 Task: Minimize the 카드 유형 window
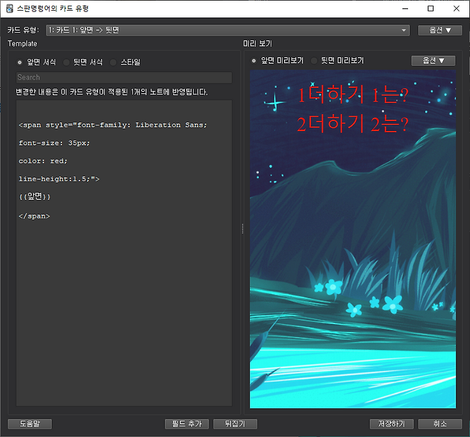click(x=405, y=9)
